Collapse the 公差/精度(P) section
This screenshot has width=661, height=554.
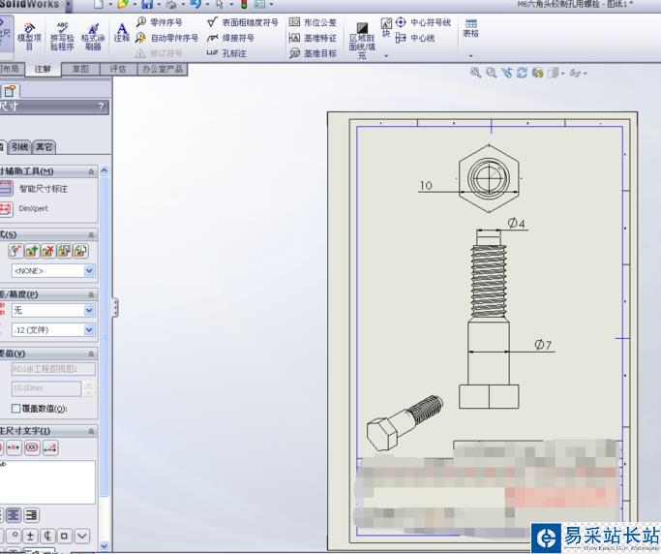pos(91,294)
